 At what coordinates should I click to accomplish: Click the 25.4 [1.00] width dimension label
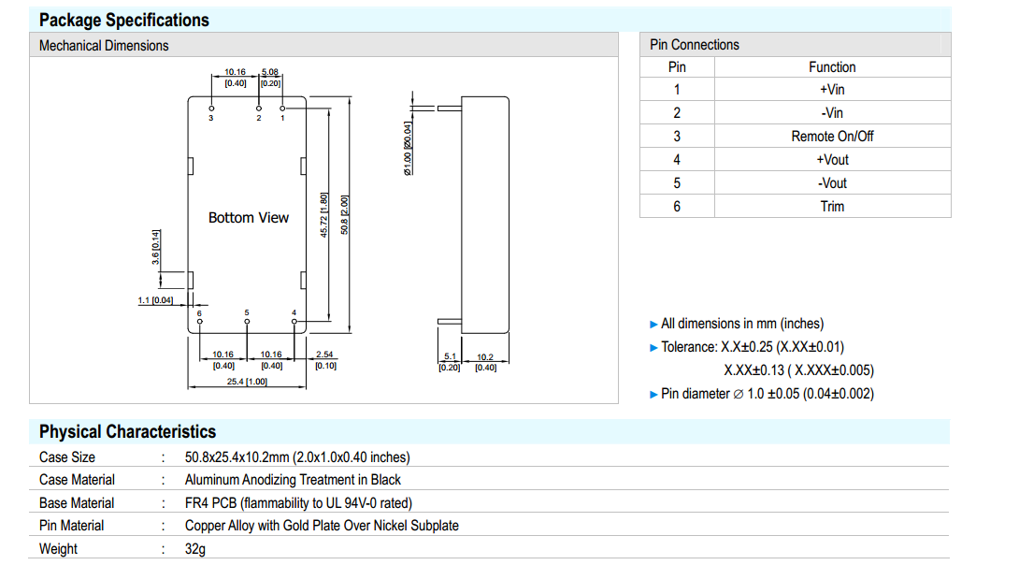click(246, 382)
